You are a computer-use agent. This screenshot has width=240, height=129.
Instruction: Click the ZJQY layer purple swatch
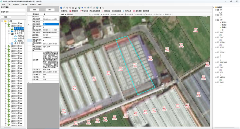click(221, 70)
